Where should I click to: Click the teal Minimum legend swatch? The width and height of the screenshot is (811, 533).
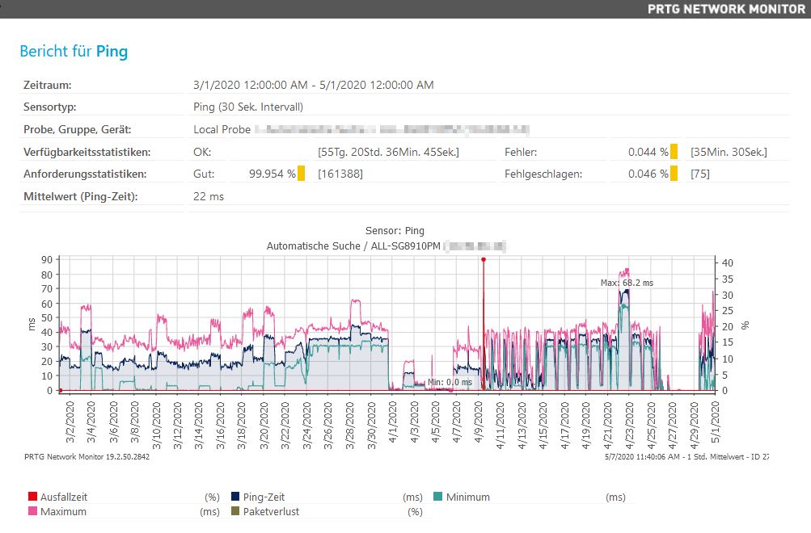tap(438, 497)
